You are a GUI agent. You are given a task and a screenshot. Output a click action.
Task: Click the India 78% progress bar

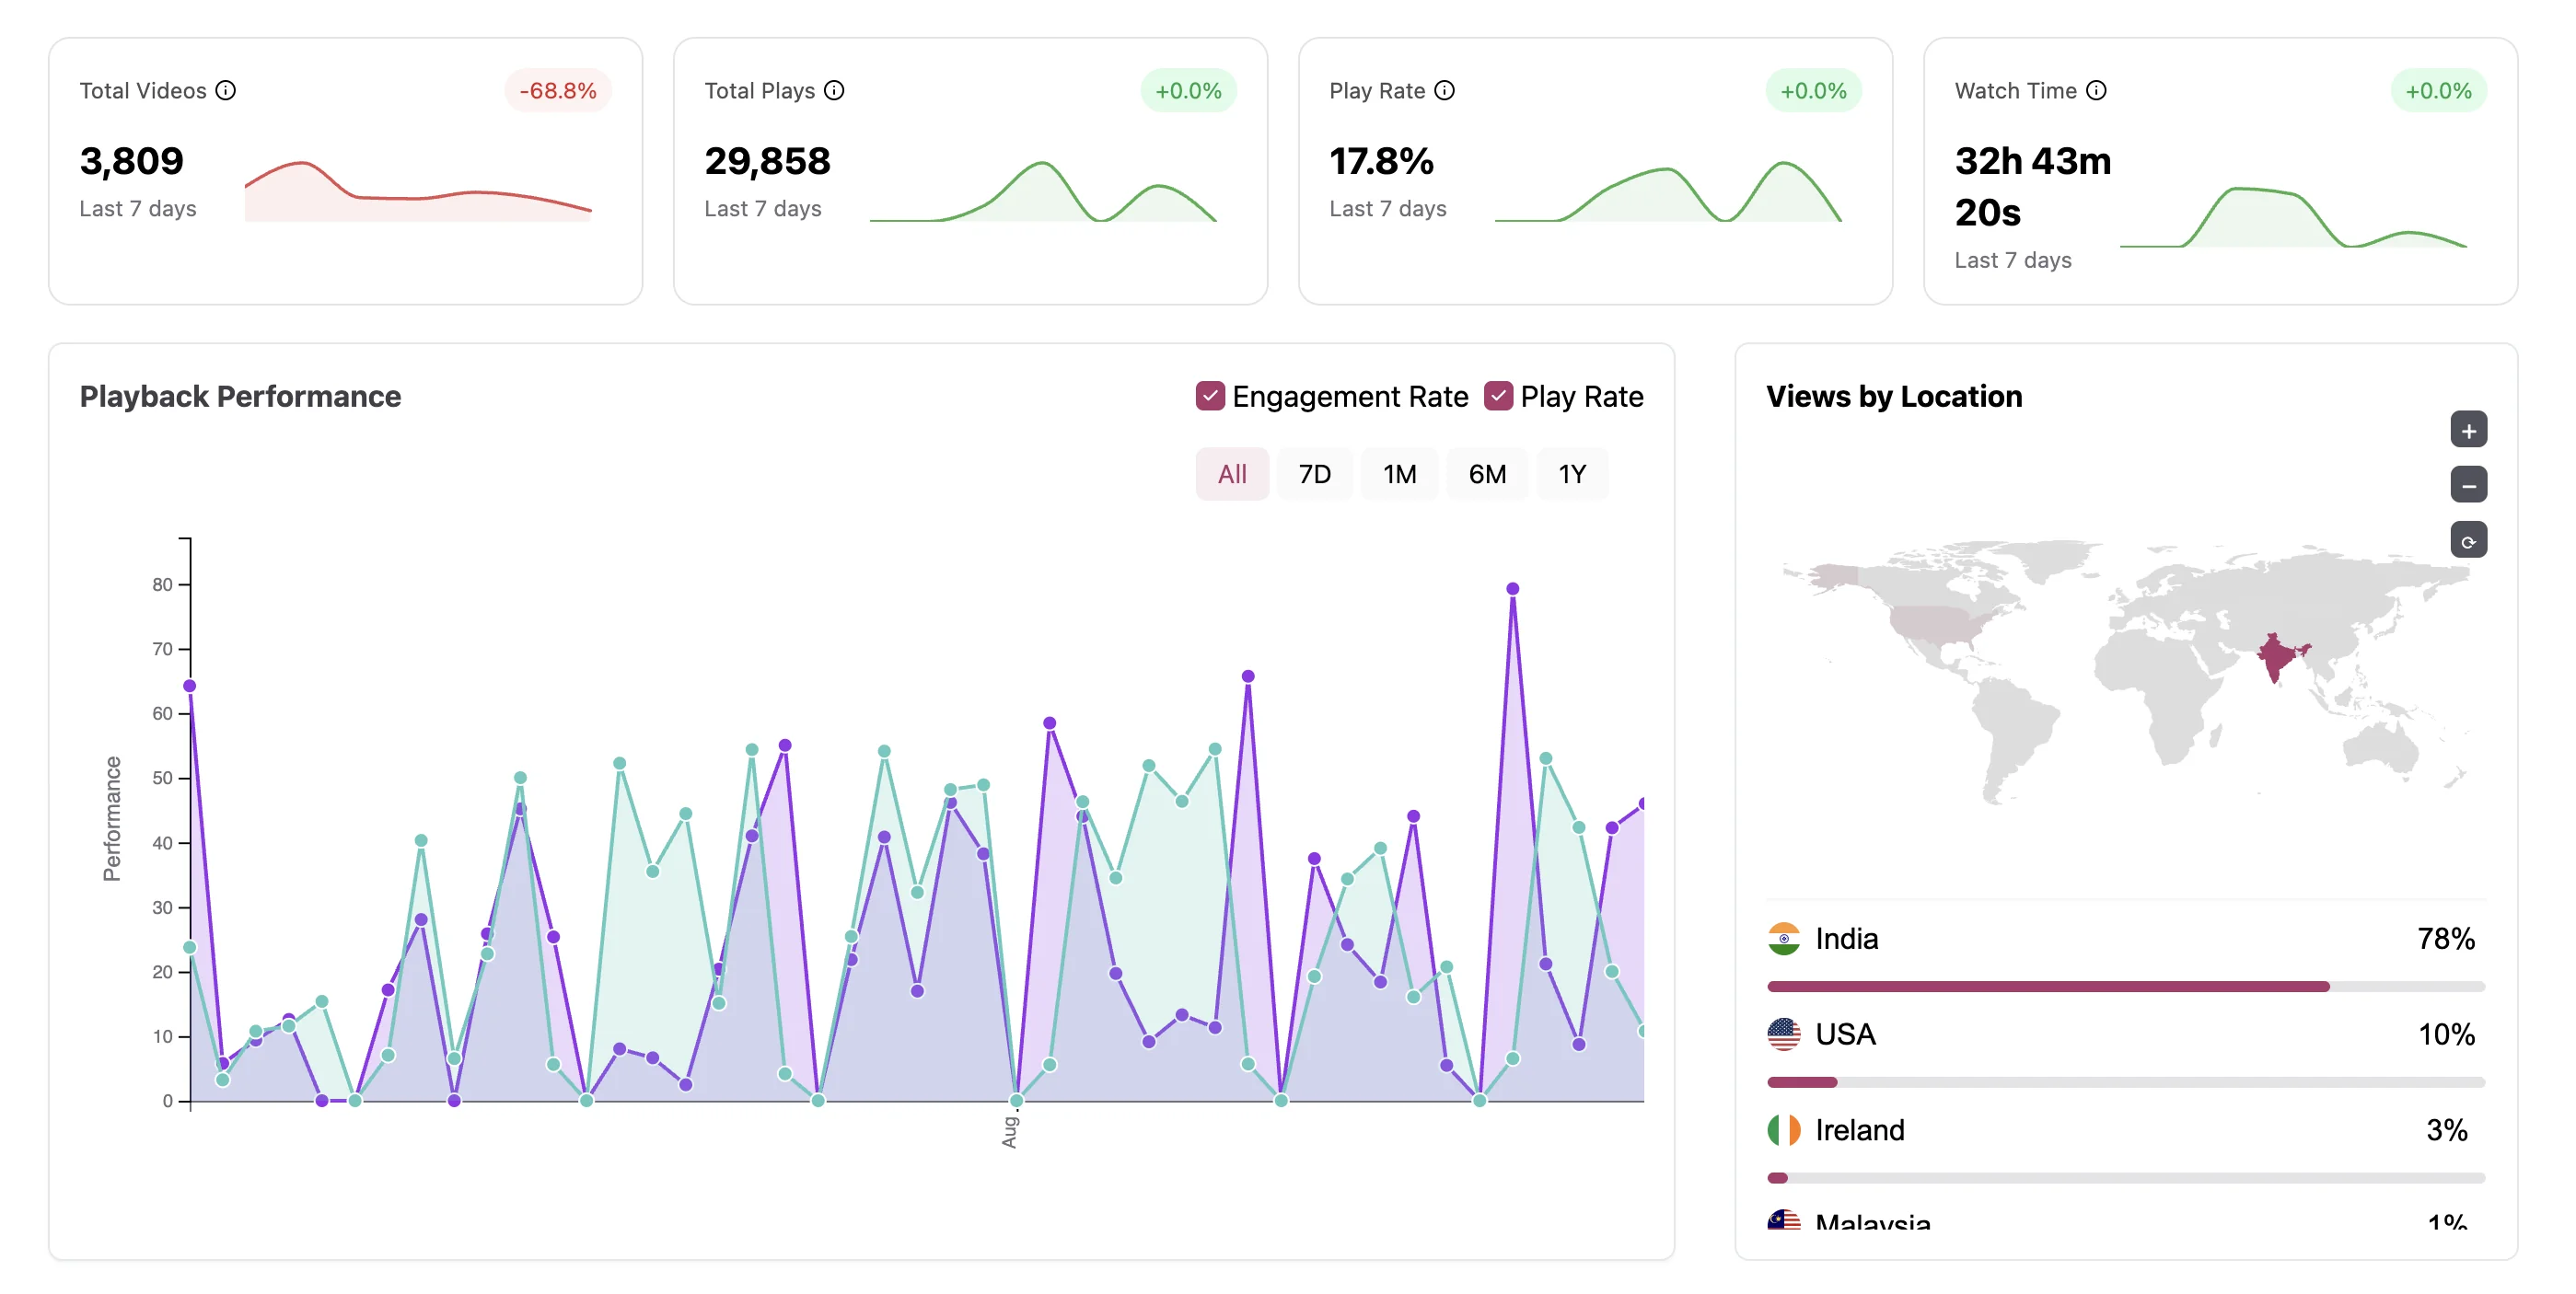(2125, 986)
